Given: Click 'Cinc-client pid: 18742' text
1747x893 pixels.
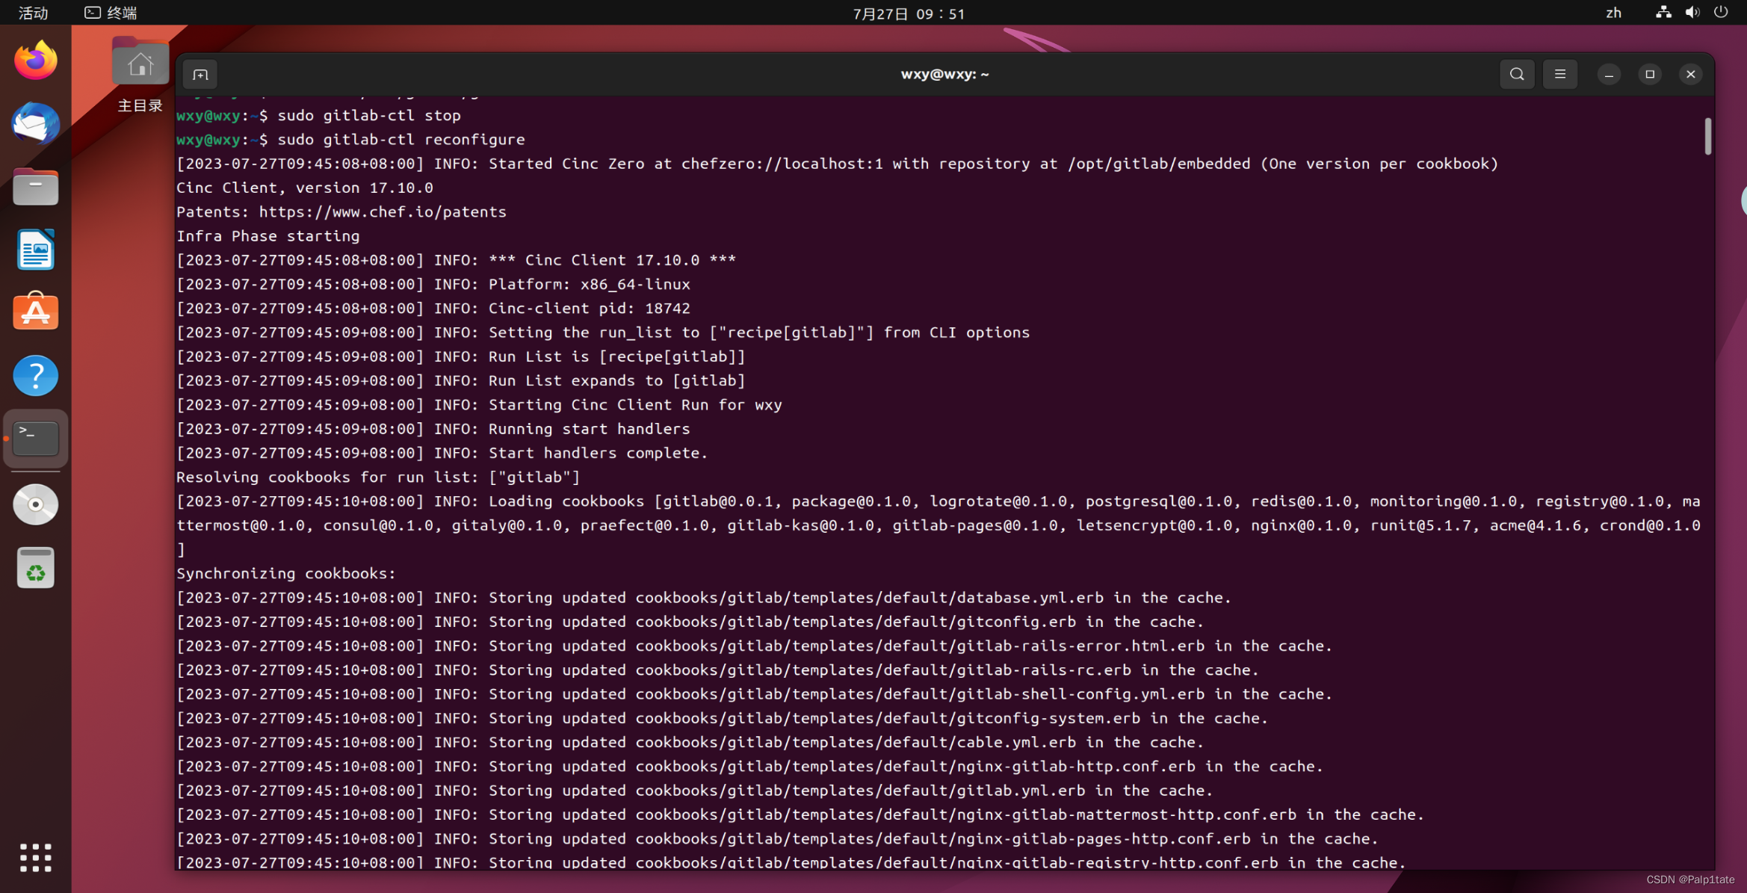Looking at the screenshot, I should (x=590, y=308).
